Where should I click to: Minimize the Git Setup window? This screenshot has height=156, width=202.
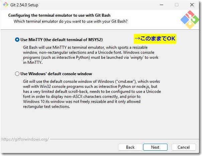(x=162, y=5)
